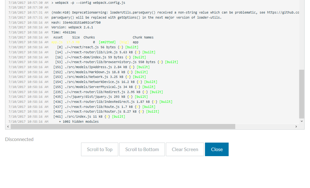Image resolution: width=310 pixels, height=188 pixels.
Task: Click the IndexRedirect.js module line
Action: 113,102
